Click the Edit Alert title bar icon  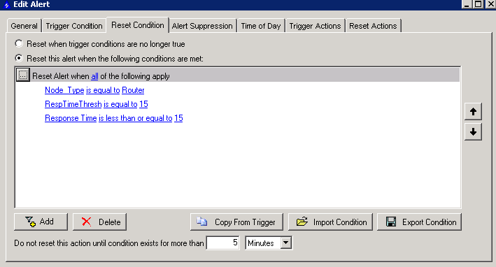[6, 5]
